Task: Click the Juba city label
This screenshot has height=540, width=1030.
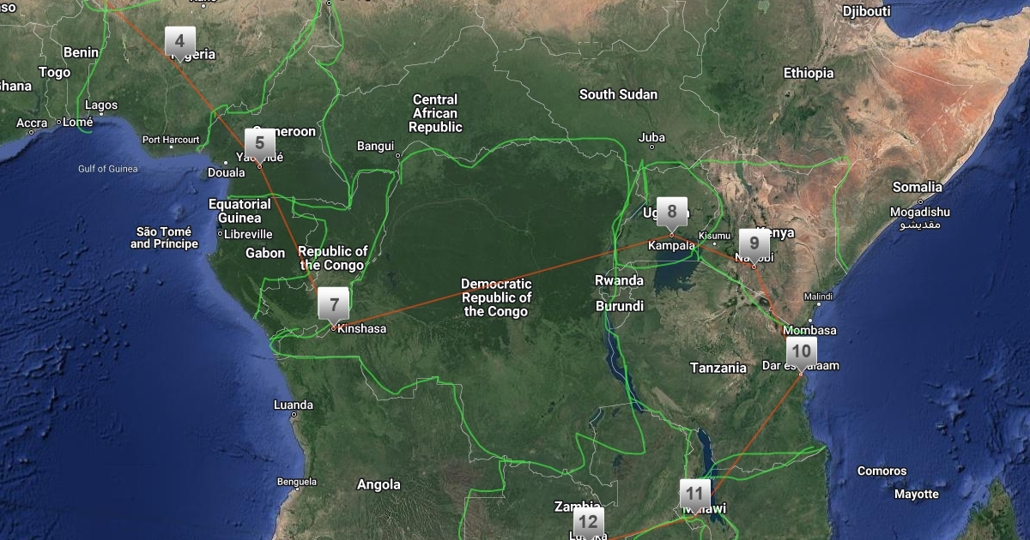Action: pos(652,137)
